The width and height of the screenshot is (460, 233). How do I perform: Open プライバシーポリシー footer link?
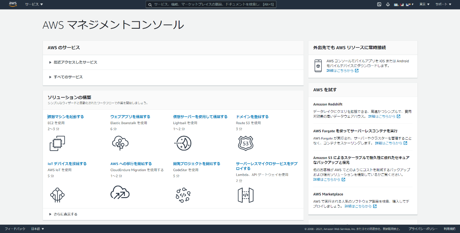tap(423, 229)
